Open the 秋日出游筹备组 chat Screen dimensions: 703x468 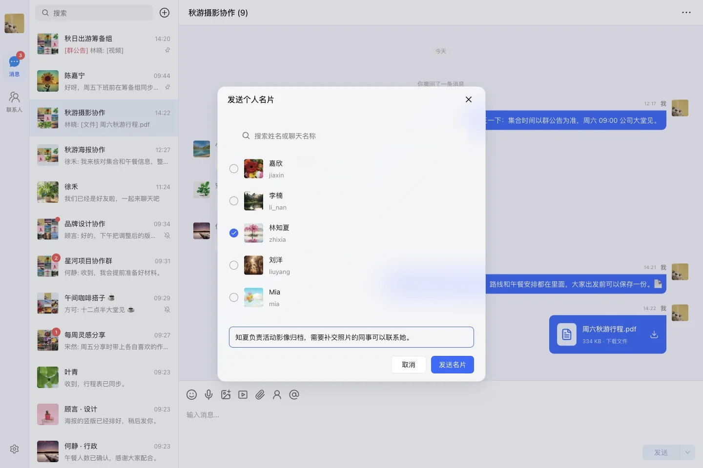click(x=103, y=44)
